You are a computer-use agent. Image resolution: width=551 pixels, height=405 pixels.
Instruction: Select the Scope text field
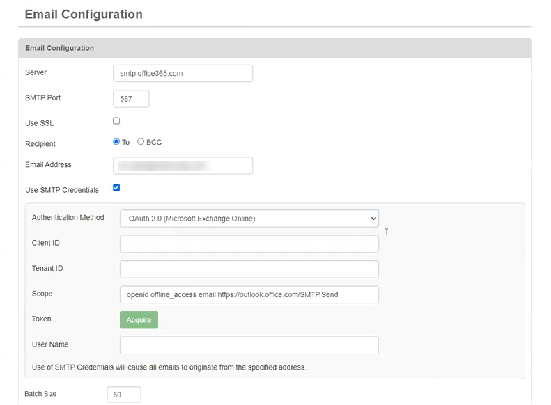click(x=249, y=294)
